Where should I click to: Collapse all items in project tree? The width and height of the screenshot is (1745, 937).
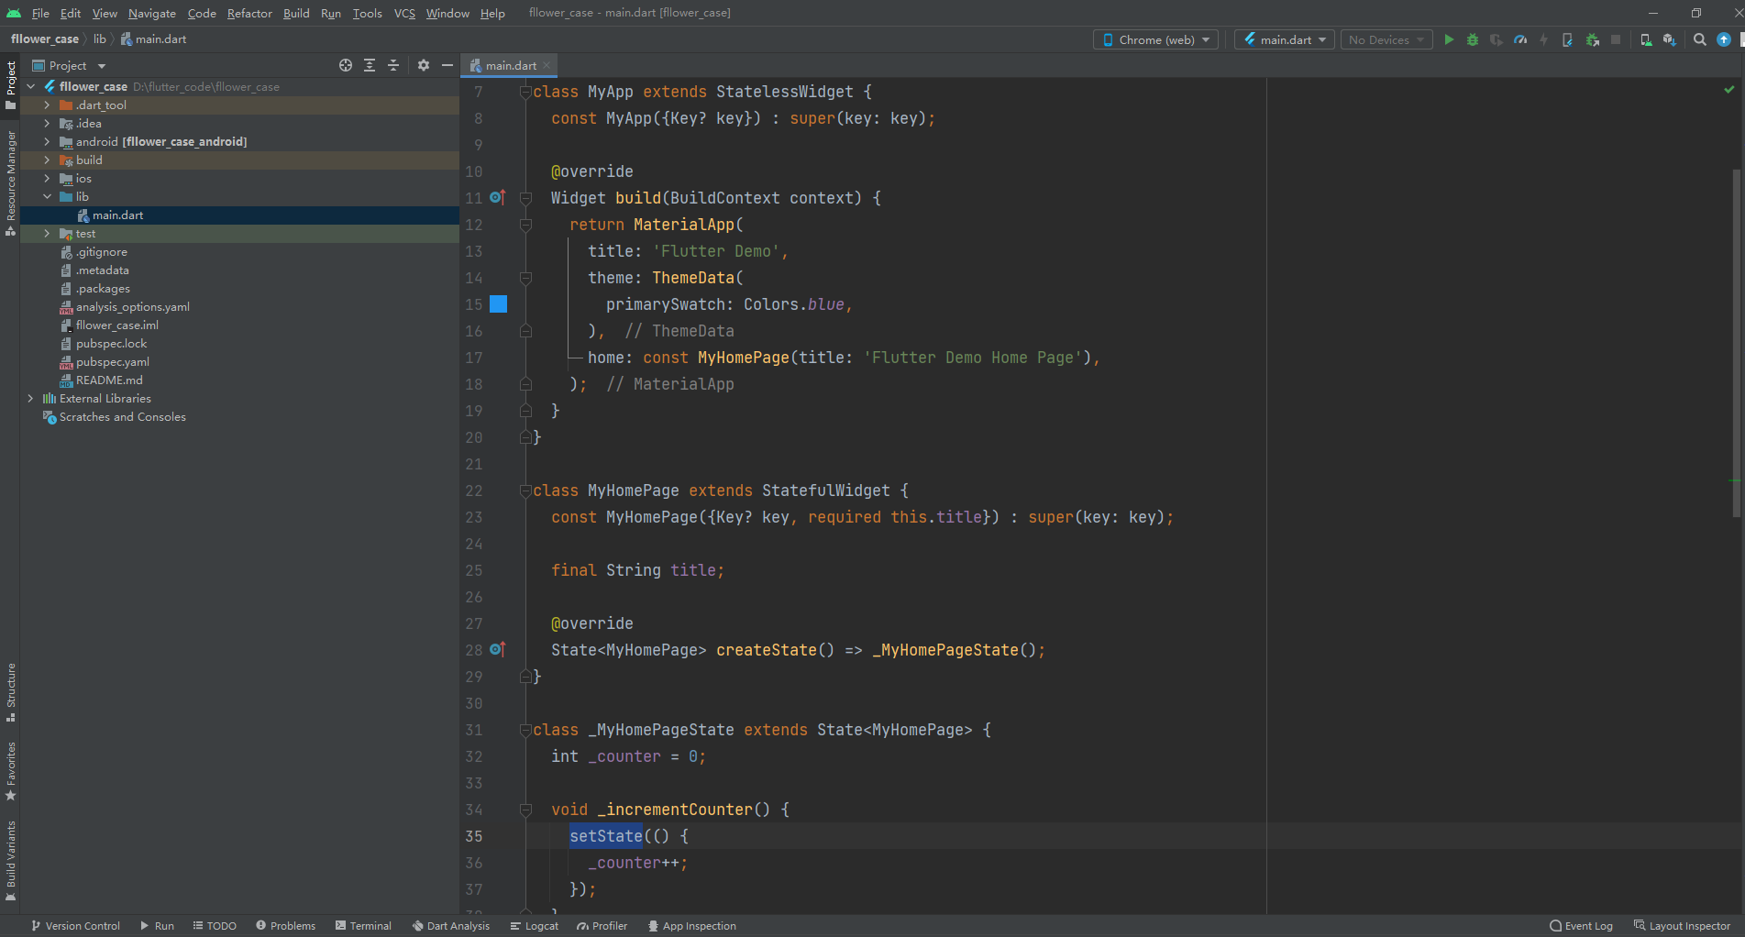(x=393, y=65)
